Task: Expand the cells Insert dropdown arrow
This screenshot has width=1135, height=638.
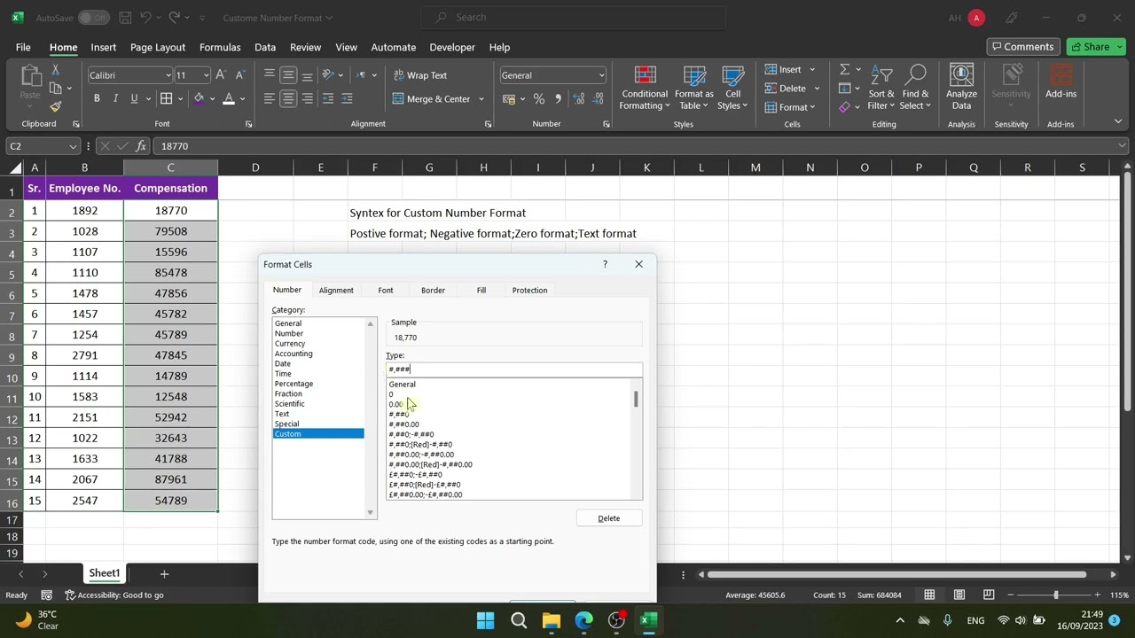Action: 812,69
